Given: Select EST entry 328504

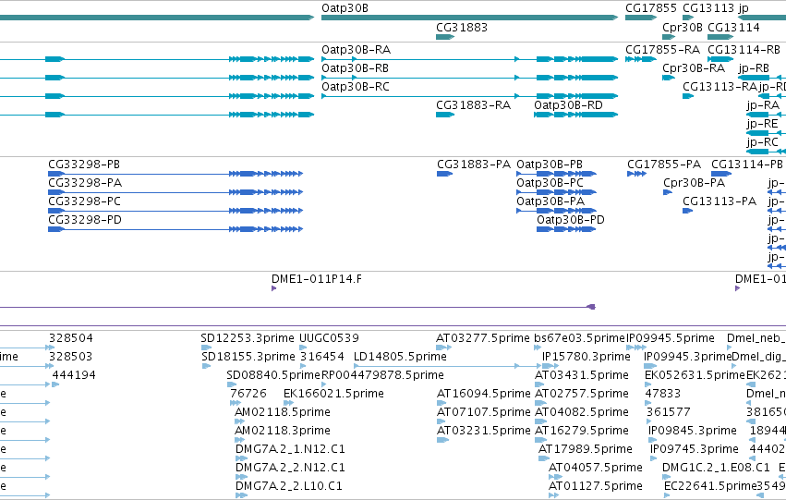Looking at the screenshot, I should 71,338.
